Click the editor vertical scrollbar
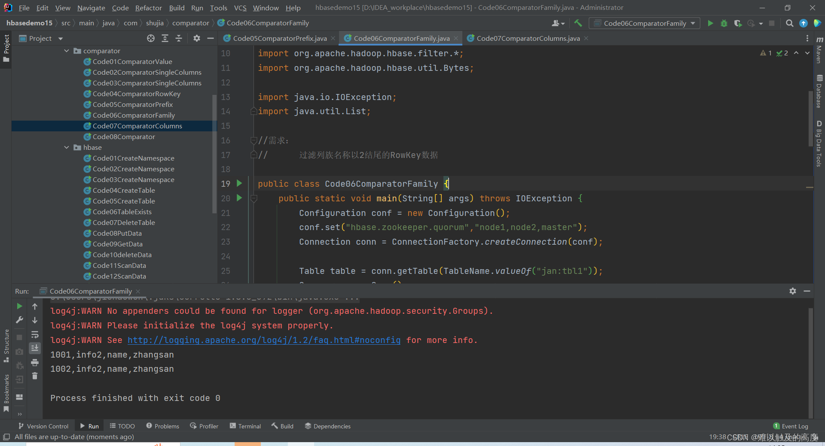This screenshot has width=825, height=446. click(810, 118)
